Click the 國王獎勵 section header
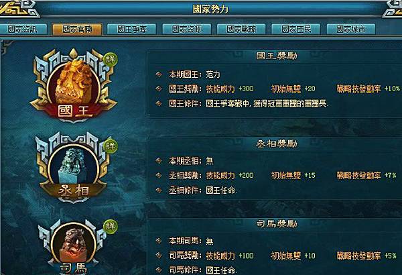This screenshot has height=275, width=402. (277, 56)
